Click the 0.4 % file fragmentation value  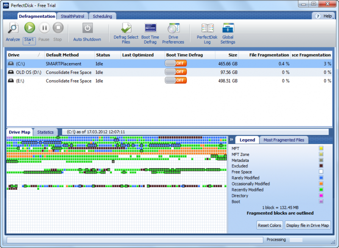tap(284, 64)
